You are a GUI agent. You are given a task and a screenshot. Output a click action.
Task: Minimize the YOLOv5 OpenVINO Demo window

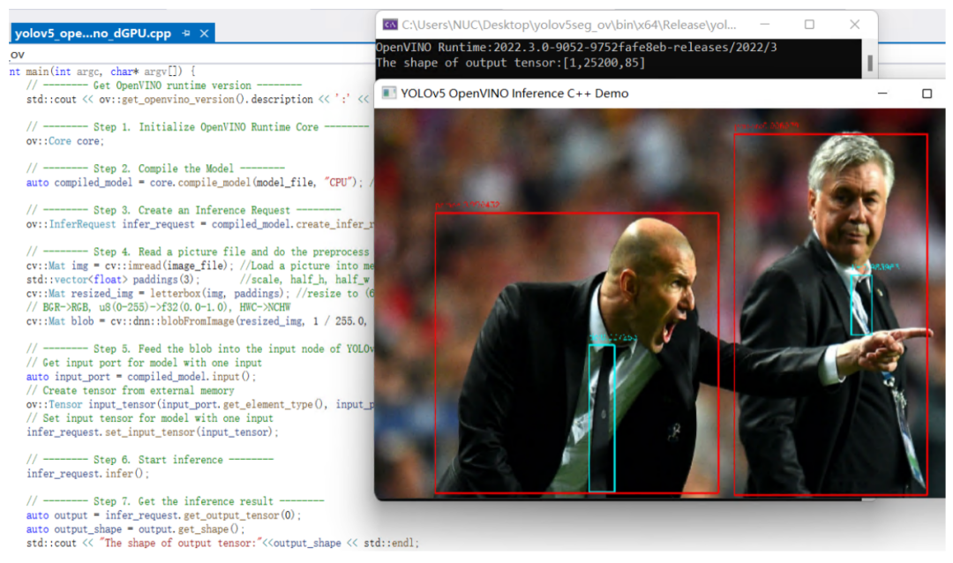click(x=882, y=93)
